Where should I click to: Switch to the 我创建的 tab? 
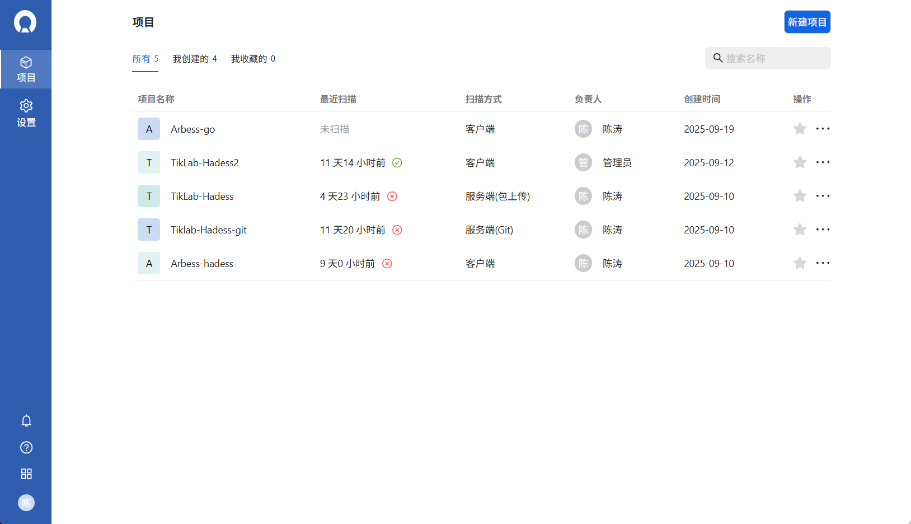pyautogui.click(x=195, y=58)
